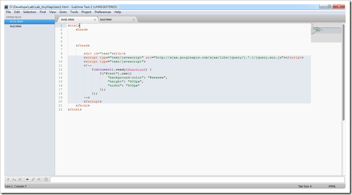352x195 pixels.
Task: Open the Project menu
Action: tap(86, 12)
